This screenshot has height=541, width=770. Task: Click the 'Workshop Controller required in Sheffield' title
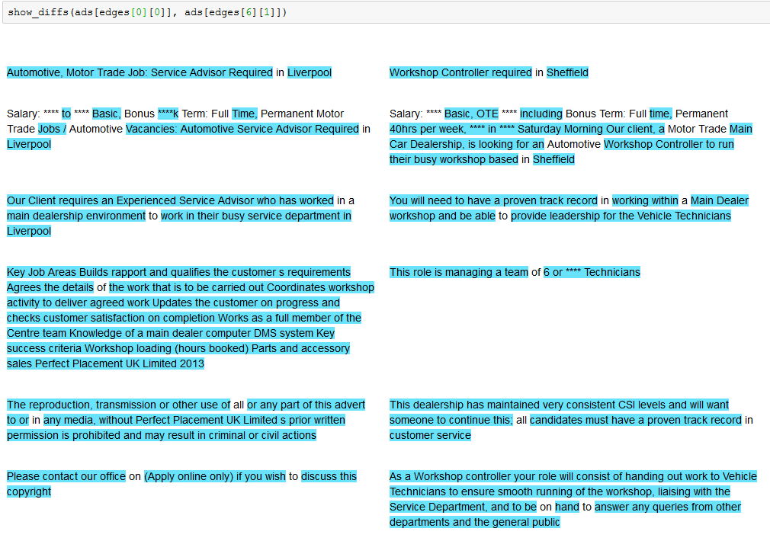click(489, 72)
